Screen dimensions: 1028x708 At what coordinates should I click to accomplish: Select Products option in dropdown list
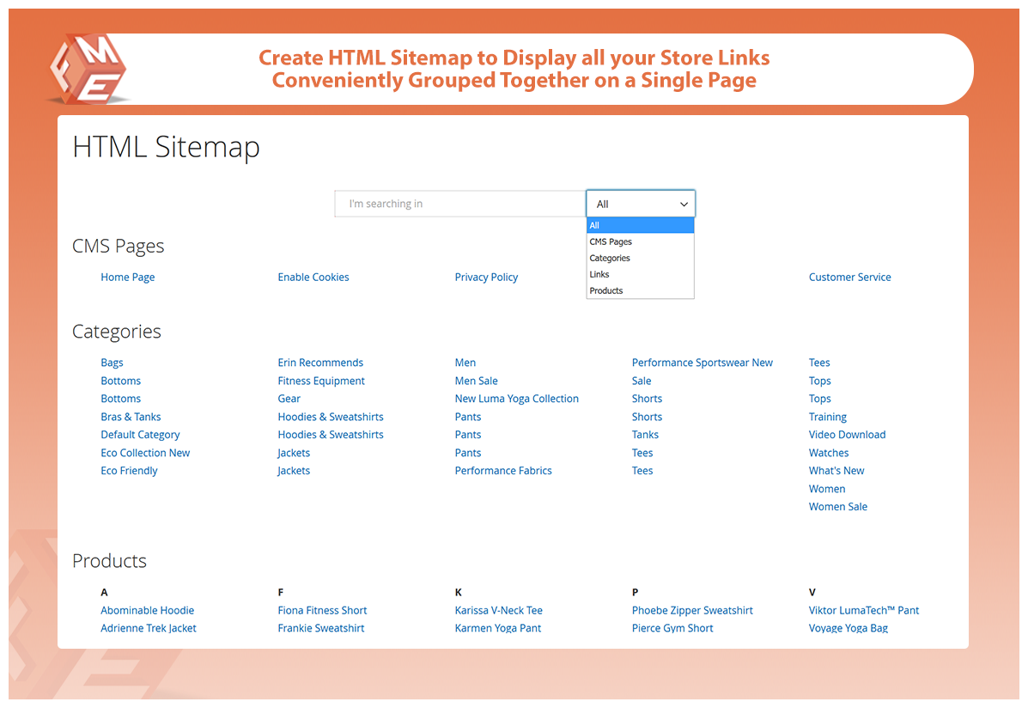tap(606, 291)
